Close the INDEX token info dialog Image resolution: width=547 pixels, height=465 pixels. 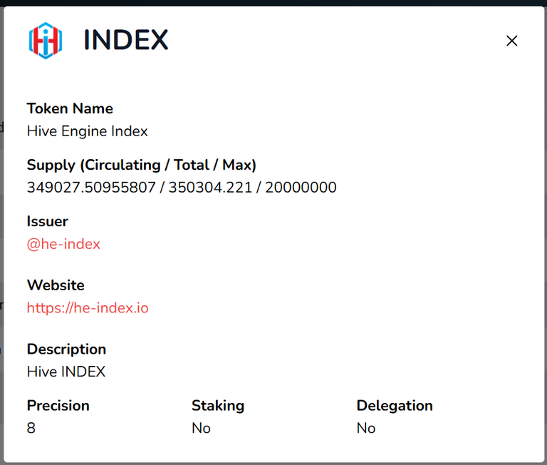point(511,41)
